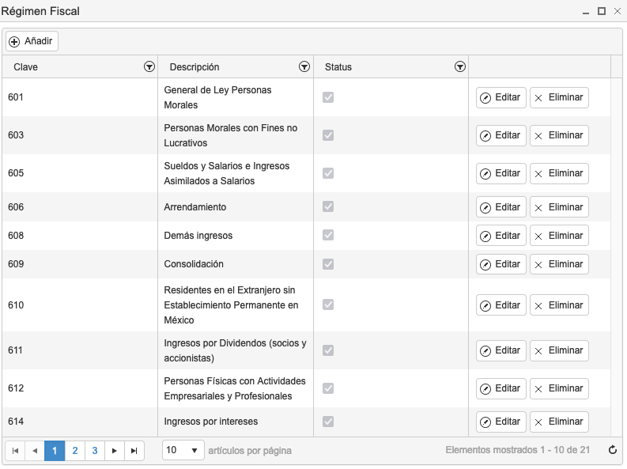Viewport: 627px width, 469px height.
Task: Go to the first page arrow
Action: pyautogui.click(x=15, y=451)
